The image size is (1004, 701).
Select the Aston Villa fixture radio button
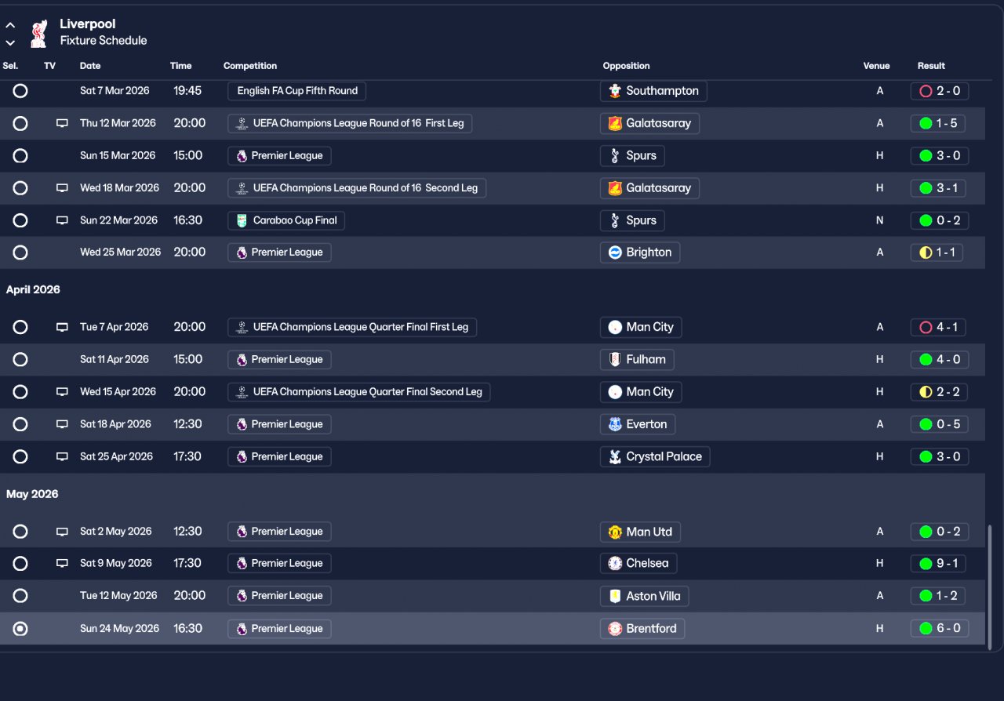(x=20, y=596)
